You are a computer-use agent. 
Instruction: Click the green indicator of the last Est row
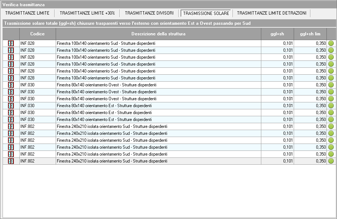[331, 120]
